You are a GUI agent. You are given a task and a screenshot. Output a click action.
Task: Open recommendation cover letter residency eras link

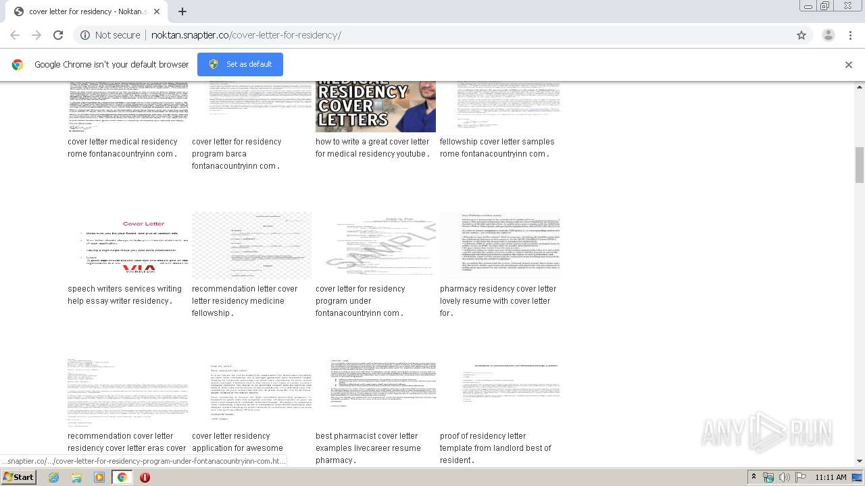tap(126, 442)
